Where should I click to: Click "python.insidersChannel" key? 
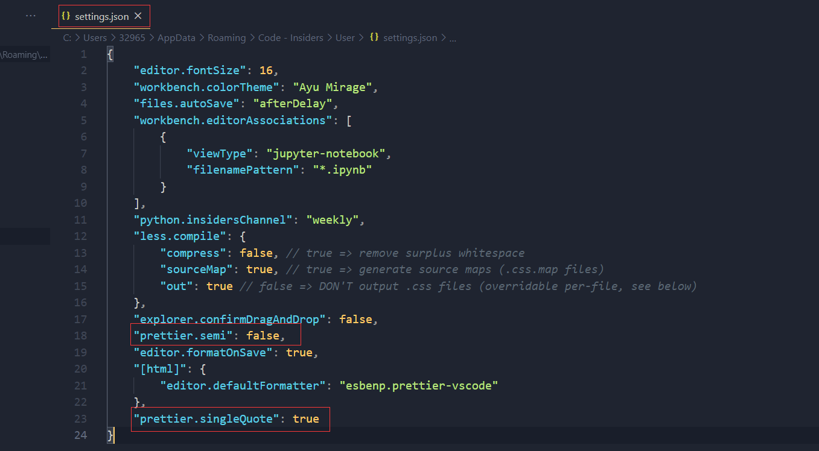pyautogui.click(x=213, y=220)
